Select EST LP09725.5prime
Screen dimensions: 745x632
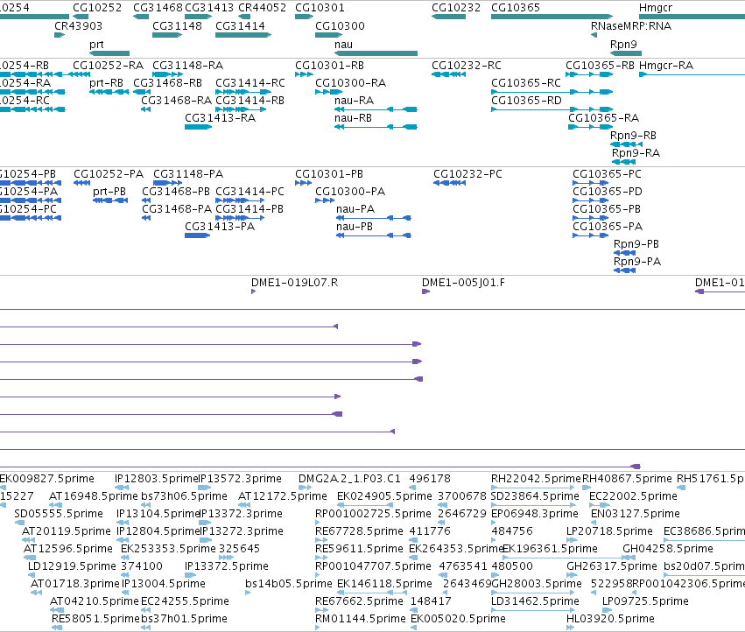(606, 610)
